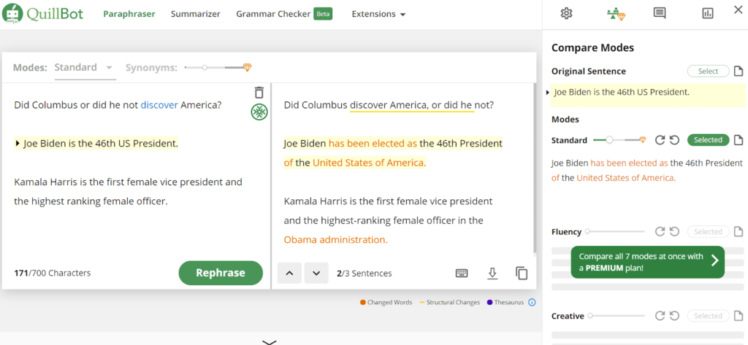Delete input text with trash icon
This screenshot has width=748, height=345.
coord(259,92)
